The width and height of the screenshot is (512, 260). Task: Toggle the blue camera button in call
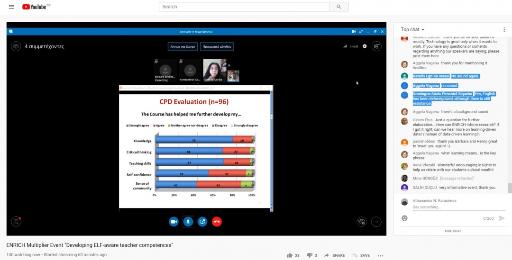[174, 221]
